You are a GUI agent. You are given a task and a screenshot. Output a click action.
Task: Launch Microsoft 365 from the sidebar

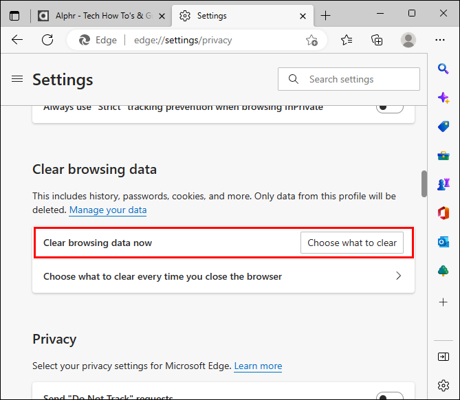443,214
